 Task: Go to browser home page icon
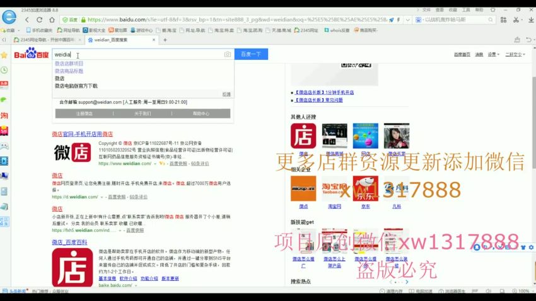coord(52,20)
